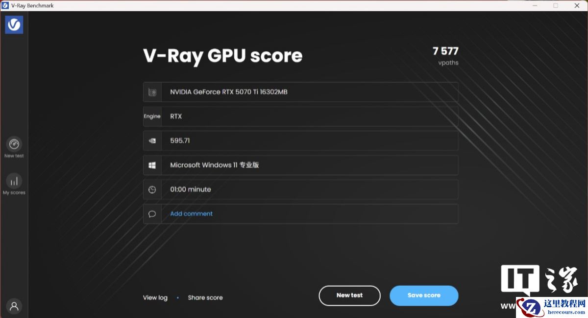Select the NVIDIA GeForce RTX 5070 Ti row
Viewport: 588px width, 318px height.
pyautogui.click(x=228, y=92)
